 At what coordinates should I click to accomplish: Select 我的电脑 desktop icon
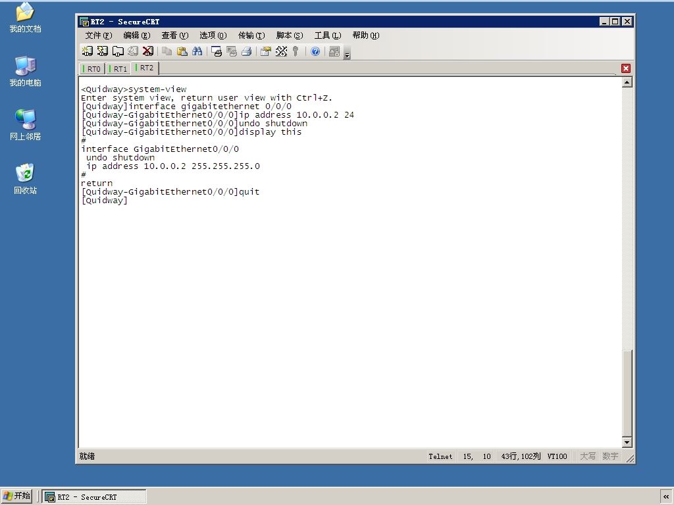26,71
